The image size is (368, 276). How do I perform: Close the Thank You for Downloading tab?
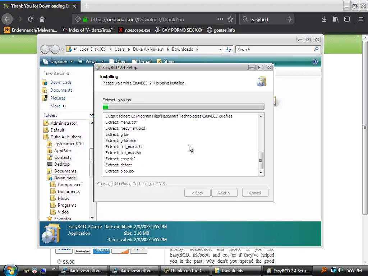(74, 6)
